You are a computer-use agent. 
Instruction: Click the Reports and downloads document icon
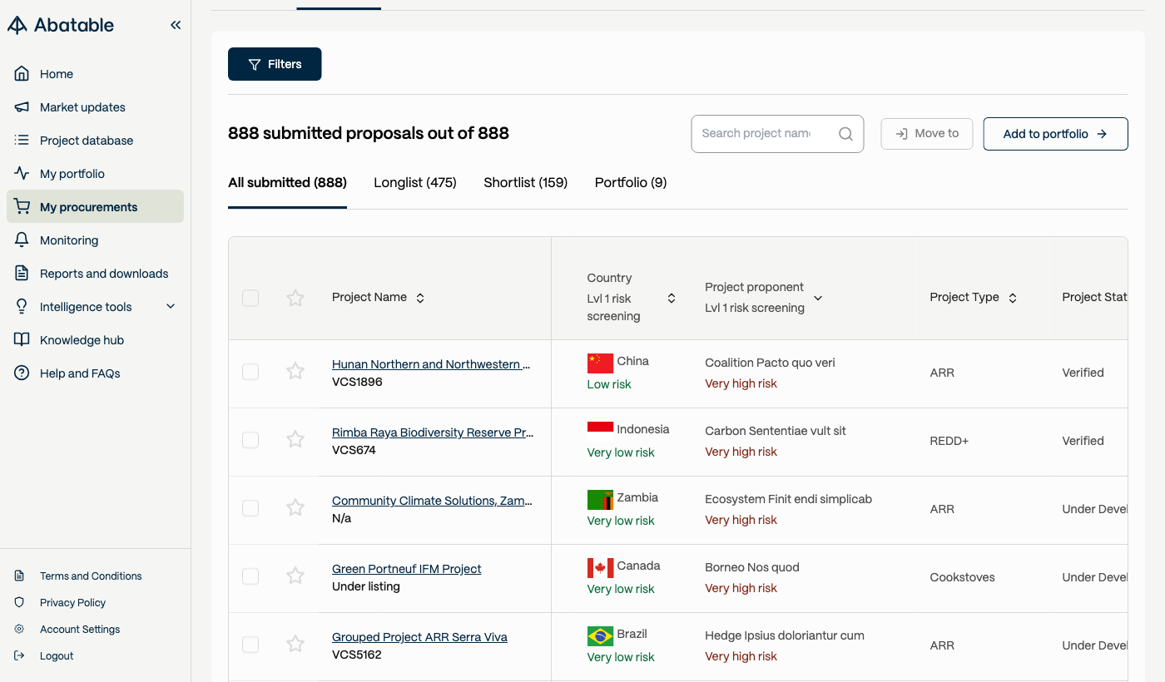pyautogui.click(x=22, y=274)
